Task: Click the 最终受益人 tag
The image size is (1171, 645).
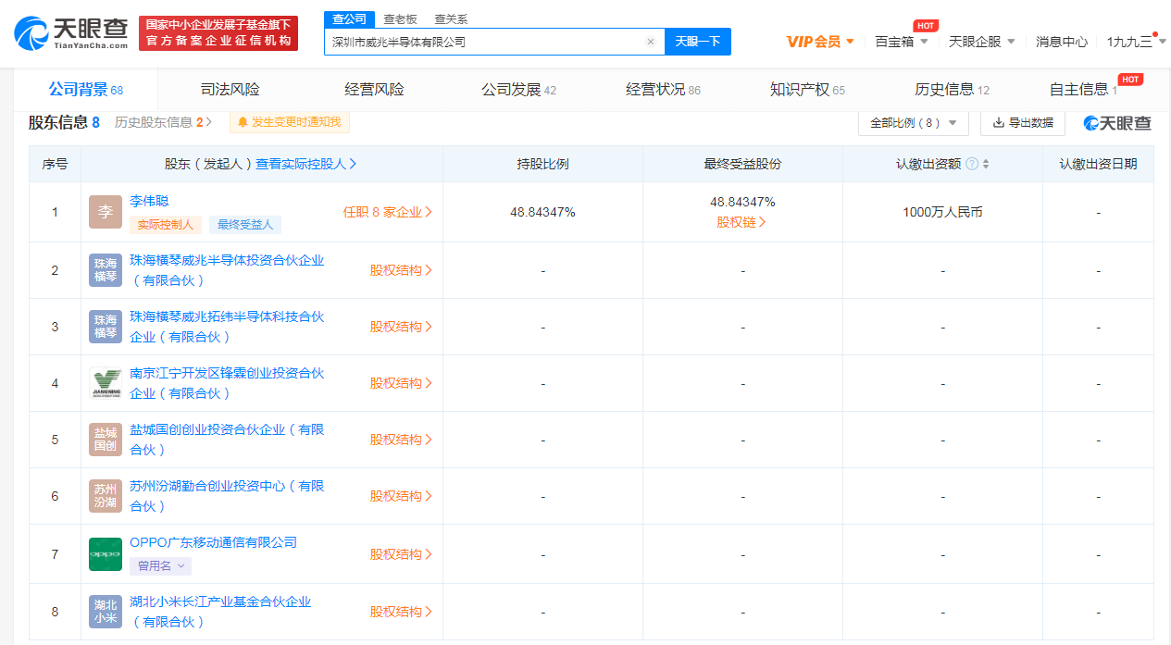Action: pyautogui.click(x=245, y=225)
